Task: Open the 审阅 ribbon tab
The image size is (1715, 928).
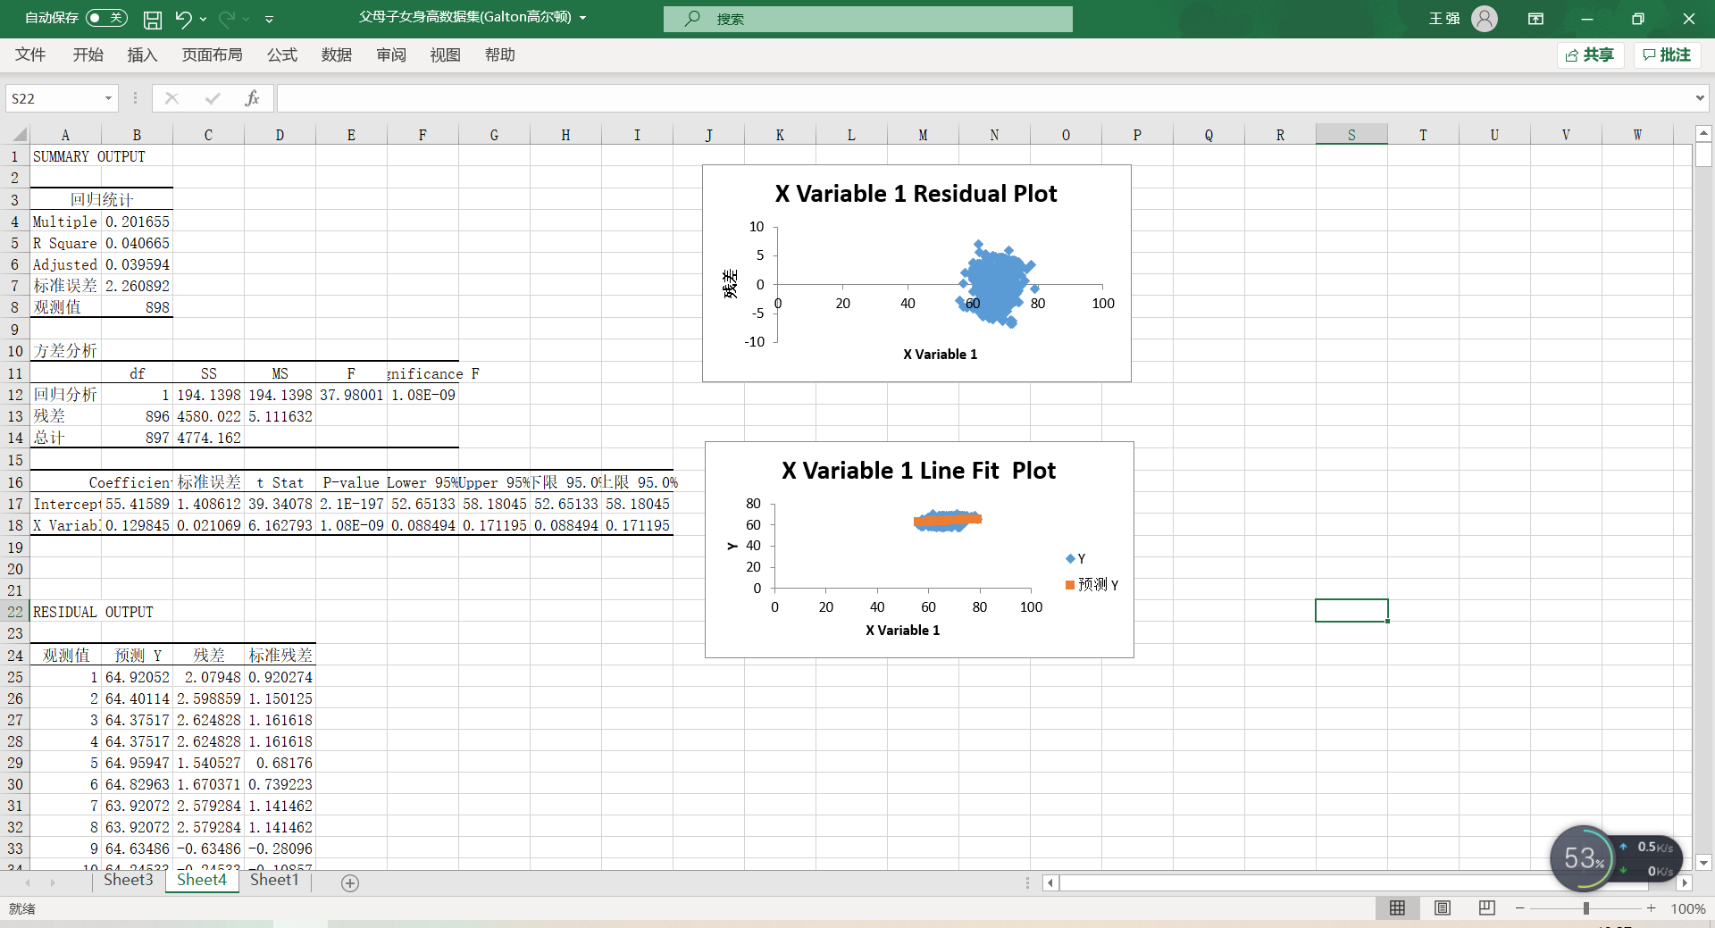Action: point(391,55)
